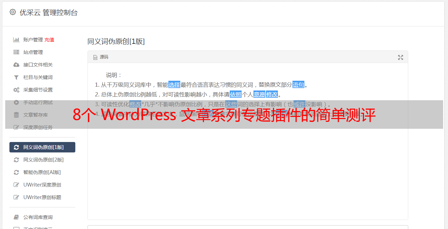Click the highlighted word 意愿
Image resolution: width=448 pixels, height=229 pixels.
259,94
